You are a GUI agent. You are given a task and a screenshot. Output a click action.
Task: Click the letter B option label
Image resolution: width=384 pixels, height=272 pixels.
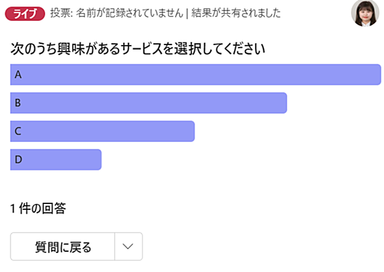pos(18,103)
